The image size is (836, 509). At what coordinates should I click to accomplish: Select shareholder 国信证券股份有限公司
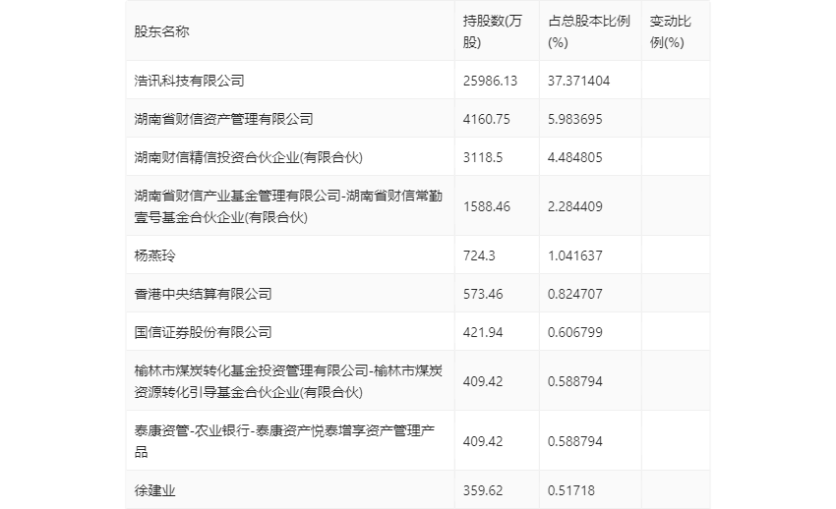point(204,332)
